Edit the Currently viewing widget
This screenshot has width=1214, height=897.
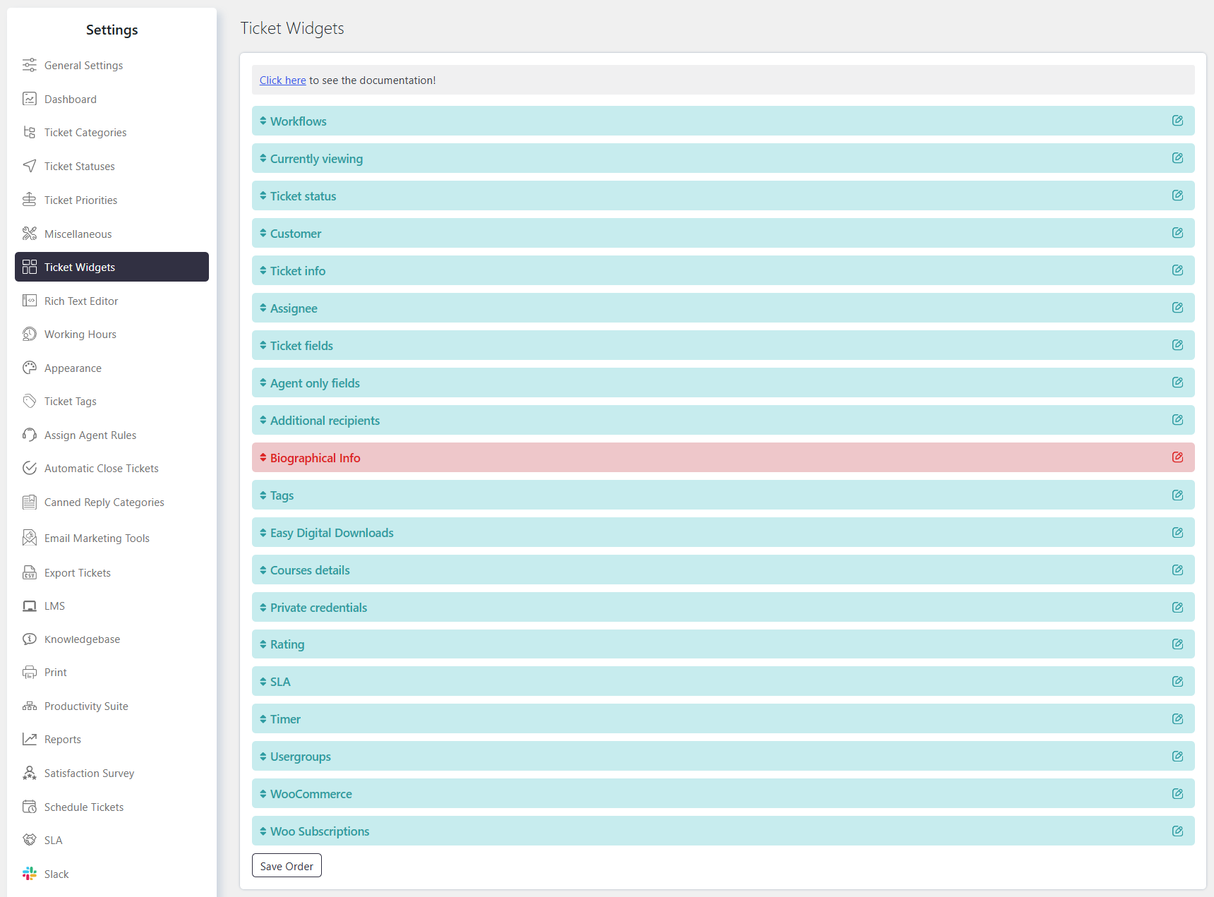1177,158
